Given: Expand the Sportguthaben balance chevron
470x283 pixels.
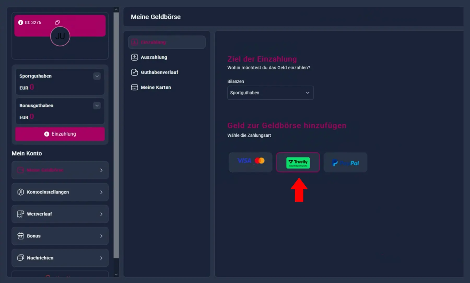Looking at the screenshot, I should [x=97, y=76].
